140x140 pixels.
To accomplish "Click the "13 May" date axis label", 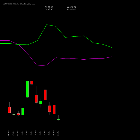I will click(x=31, y=133).
